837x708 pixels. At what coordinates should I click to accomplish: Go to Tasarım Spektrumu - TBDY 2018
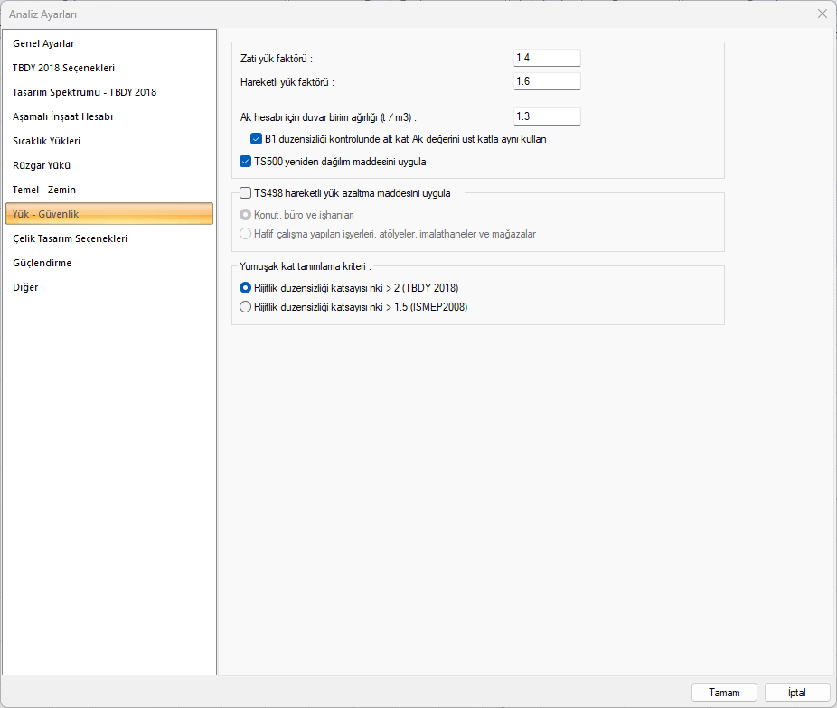click(108, 92)
